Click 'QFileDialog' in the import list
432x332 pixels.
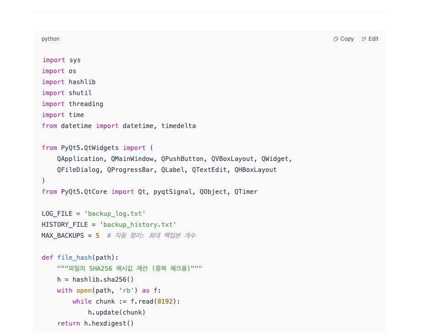(78, 170)
